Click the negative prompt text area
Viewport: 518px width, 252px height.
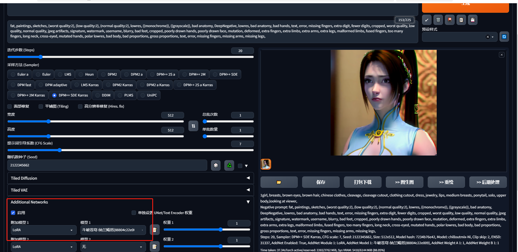point(213,31)
